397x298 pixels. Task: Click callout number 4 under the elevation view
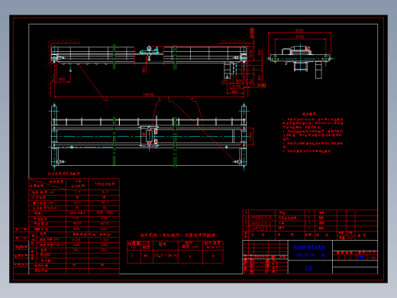coord(192,99)
